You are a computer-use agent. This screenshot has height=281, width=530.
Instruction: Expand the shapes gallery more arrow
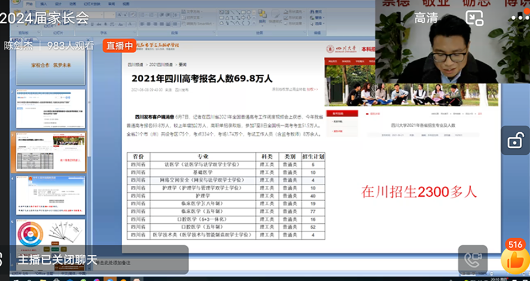point(254,22)
